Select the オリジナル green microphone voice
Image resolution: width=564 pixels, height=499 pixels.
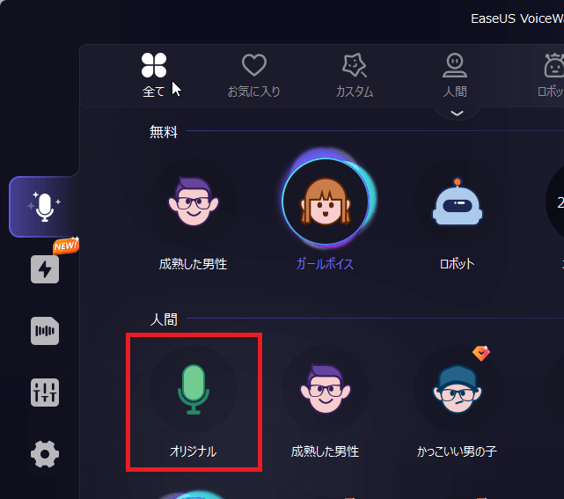[193, 390]
